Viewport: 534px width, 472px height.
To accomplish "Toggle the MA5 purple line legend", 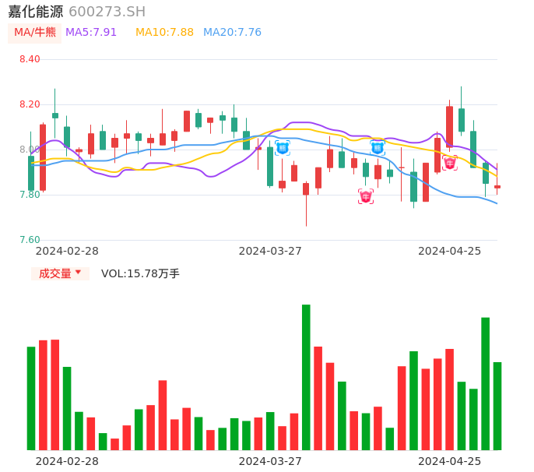I will 91,33.
